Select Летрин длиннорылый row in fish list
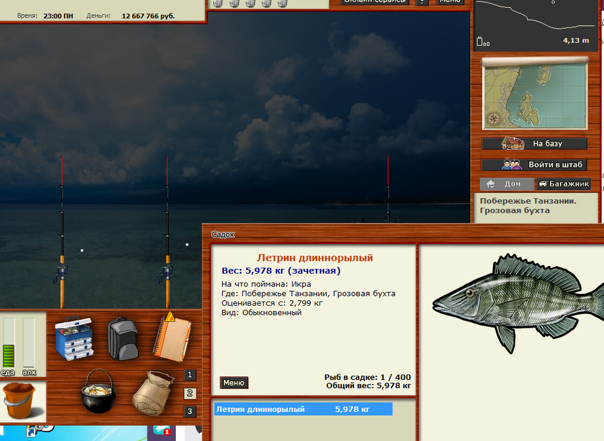 (303, 409)
